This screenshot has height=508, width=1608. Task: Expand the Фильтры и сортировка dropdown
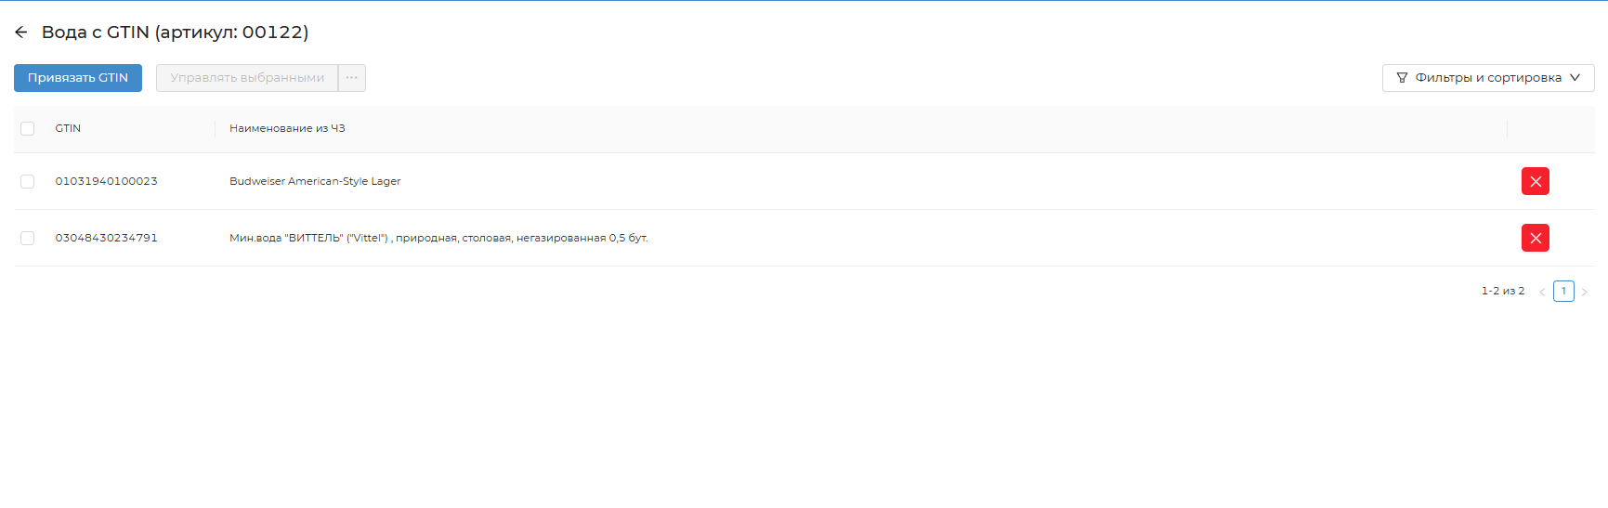coord(1487,78)
